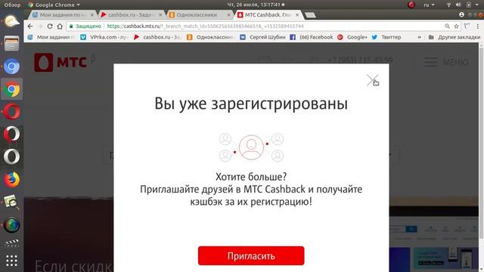484x272 pixels.
Task: Launch the weather app from the dock
Action: [x=11, y=21]
